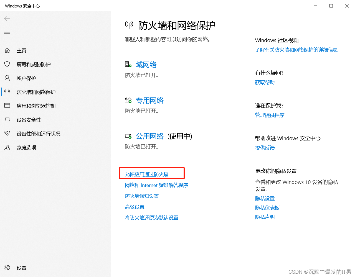The width and height of the screenshot is (355, 277).
Task: Click the family icon for 家庭选项
Action: [7, 147]
